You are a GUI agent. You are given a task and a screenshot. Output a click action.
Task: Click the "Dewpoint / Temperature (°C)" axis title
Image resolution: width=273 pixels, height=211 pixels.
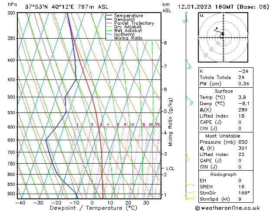click(x=93, y=208)
